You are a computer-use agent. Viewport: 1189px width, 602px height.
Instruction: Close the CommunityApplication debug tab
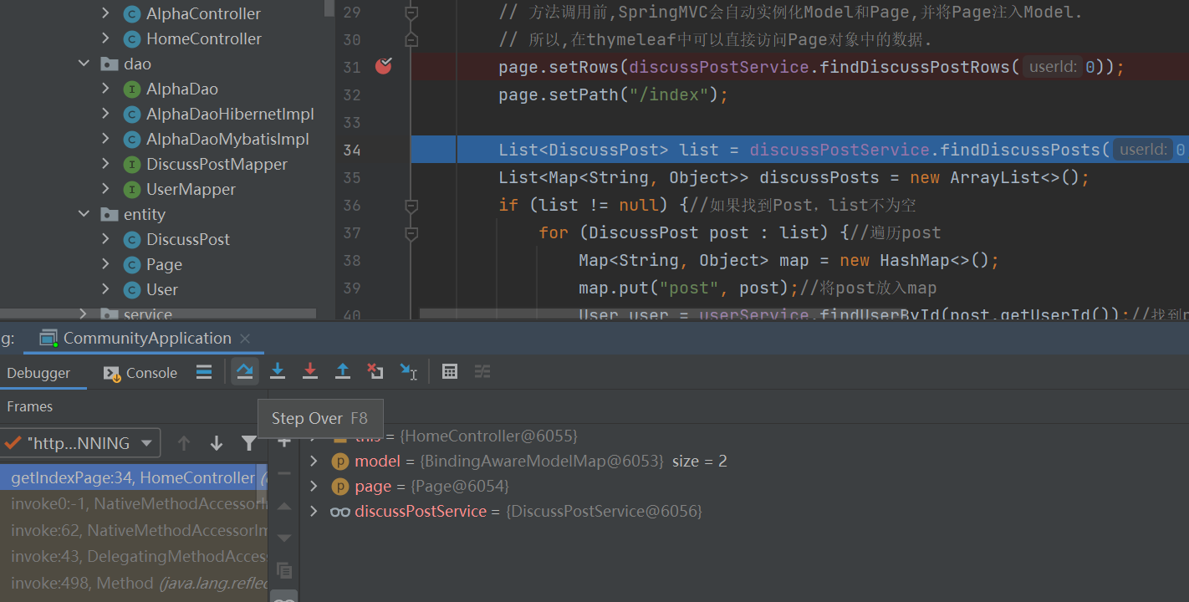coord(245,339)
